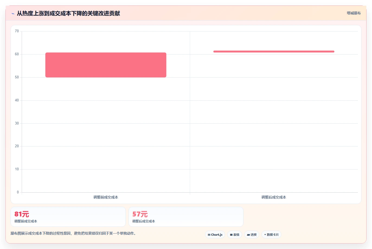
Task: Click the 增减瀑布 label in header
Action: coord(354,13)
